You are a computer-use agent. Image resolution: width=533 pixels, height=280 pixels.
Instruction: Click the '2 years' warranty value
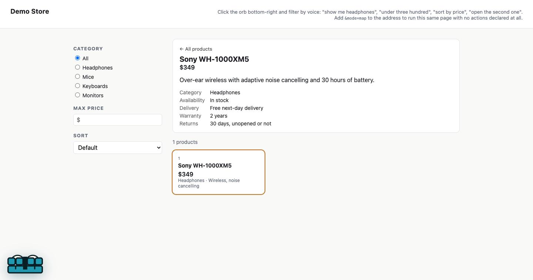tap(219, 116)
